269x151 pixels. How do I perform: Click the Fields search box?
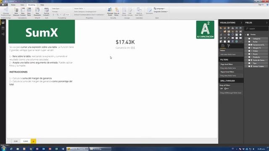coord(256,29)
